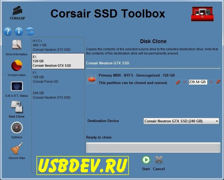
Task: Click the 'Destination Device' label
Action: (103, 121)
